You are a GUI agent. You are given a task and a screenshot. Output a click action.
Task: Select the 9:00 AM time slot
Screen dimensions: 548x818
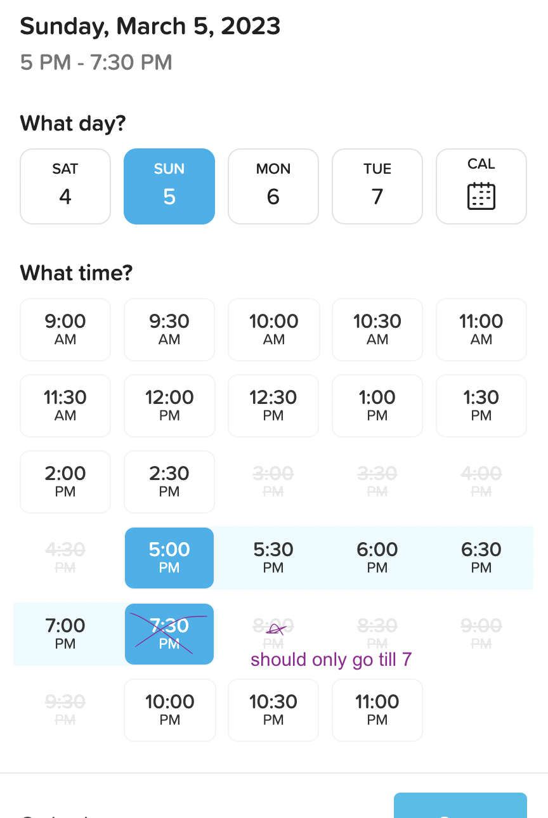tap(65, 330)
